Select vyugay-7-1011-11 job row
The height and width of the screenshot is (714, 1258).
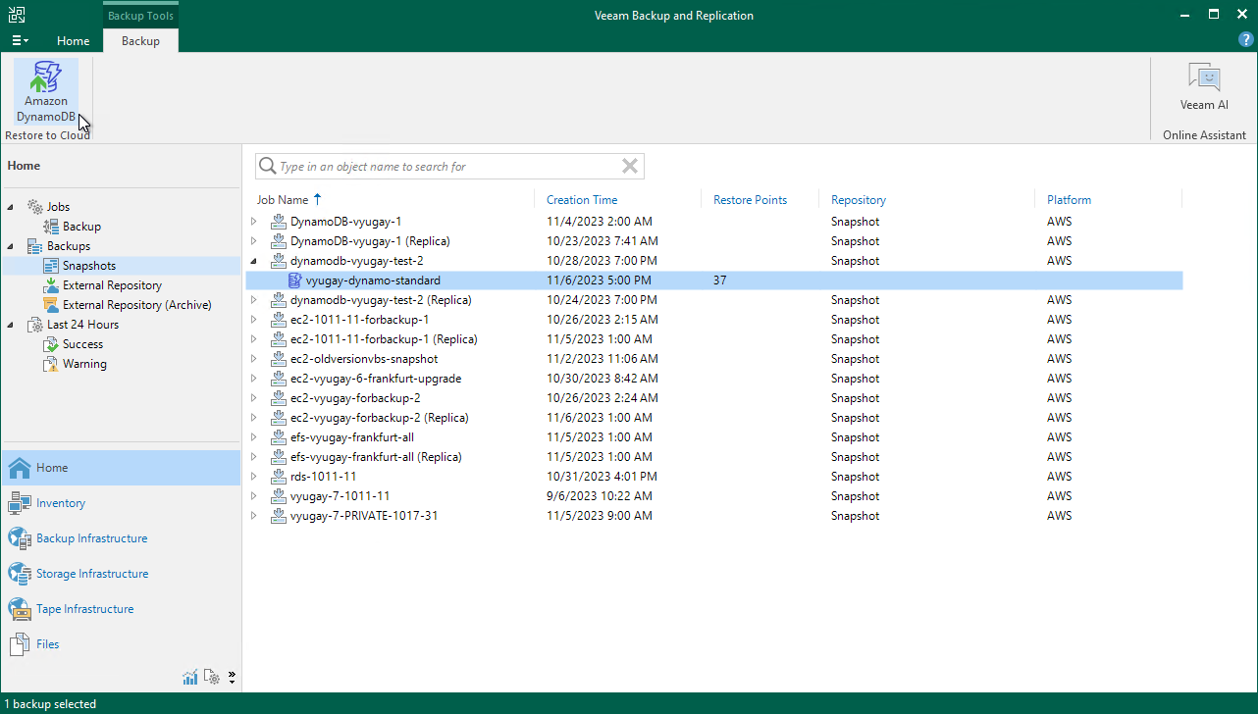(713, 496)
